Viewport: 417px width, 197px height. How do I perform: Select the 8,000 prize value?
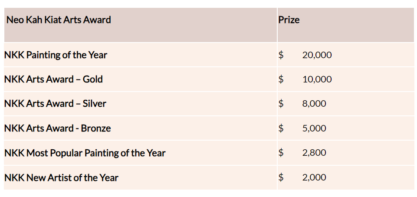click(314, 104)
